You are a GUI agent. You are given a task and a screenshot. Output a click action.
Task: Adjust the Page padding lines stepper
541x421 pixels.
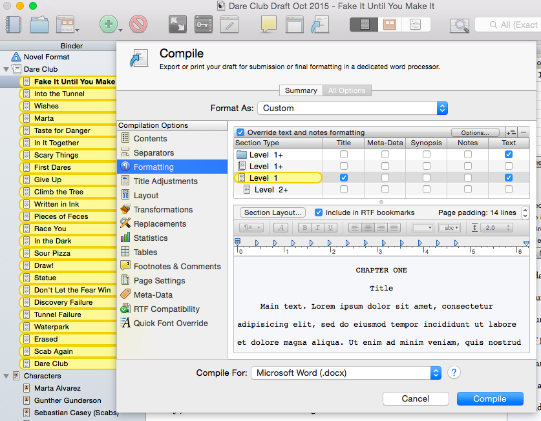[x=525, y=212]
